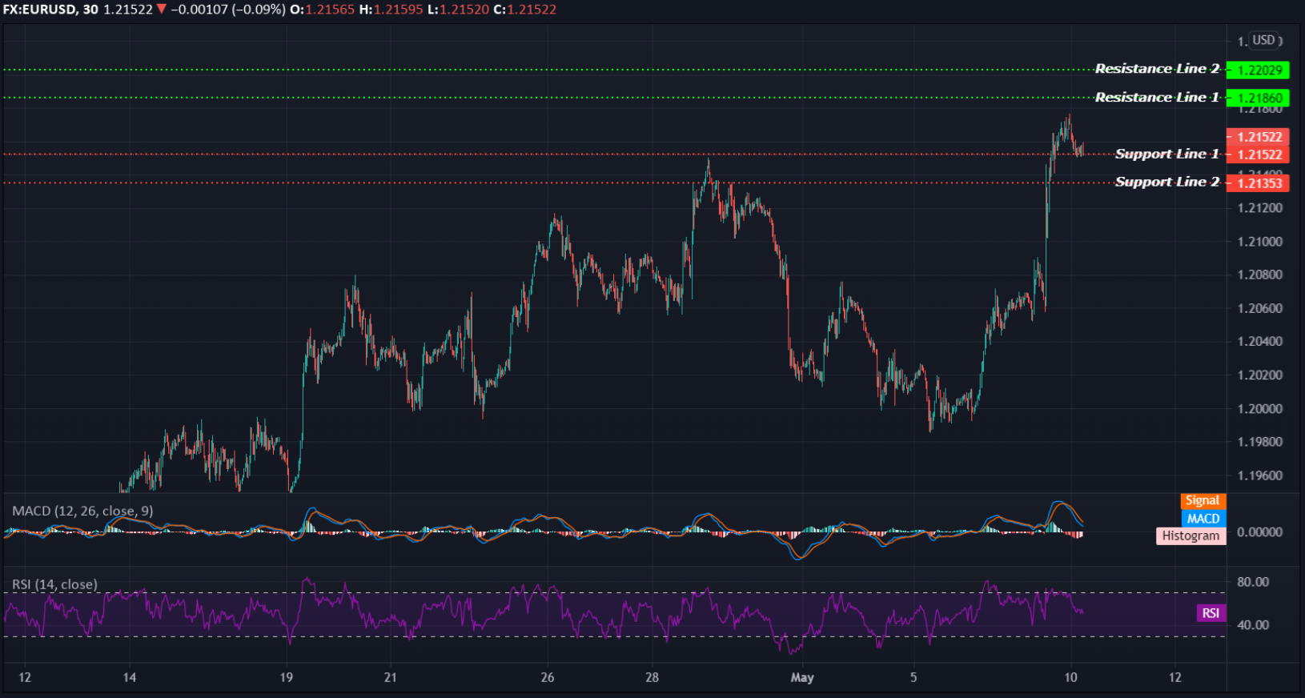This screenshot has height=698, width=1305.
Task: Click the 40.00 RSI axis value
Action: coord(1253,625)
